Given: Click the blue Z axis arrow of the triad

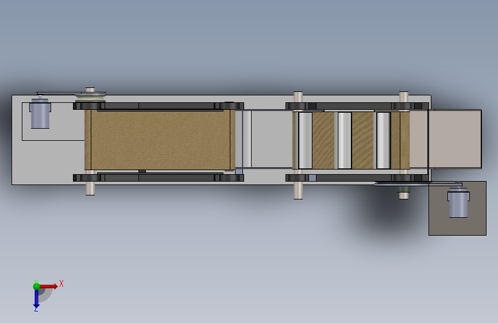Looking at the screenshot, I should 36,299.
